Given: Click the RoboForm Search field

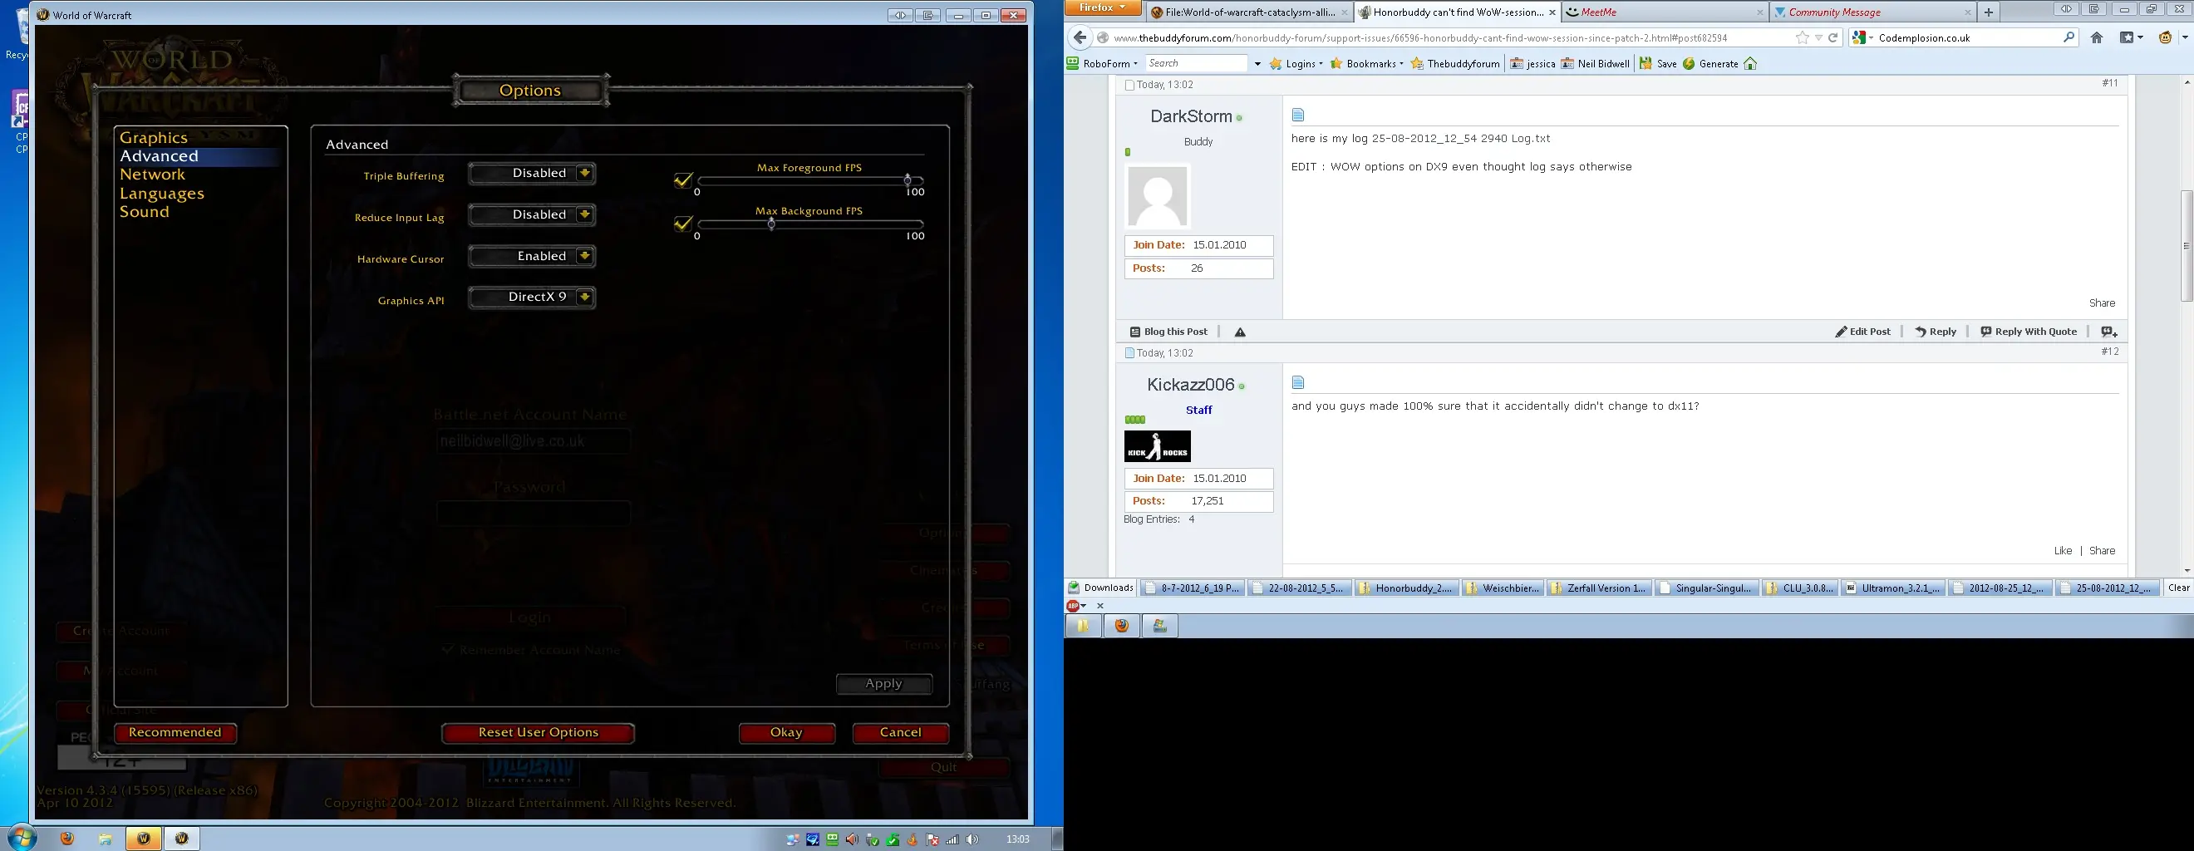Looking at the screenshot, I should coord(1196,63).
